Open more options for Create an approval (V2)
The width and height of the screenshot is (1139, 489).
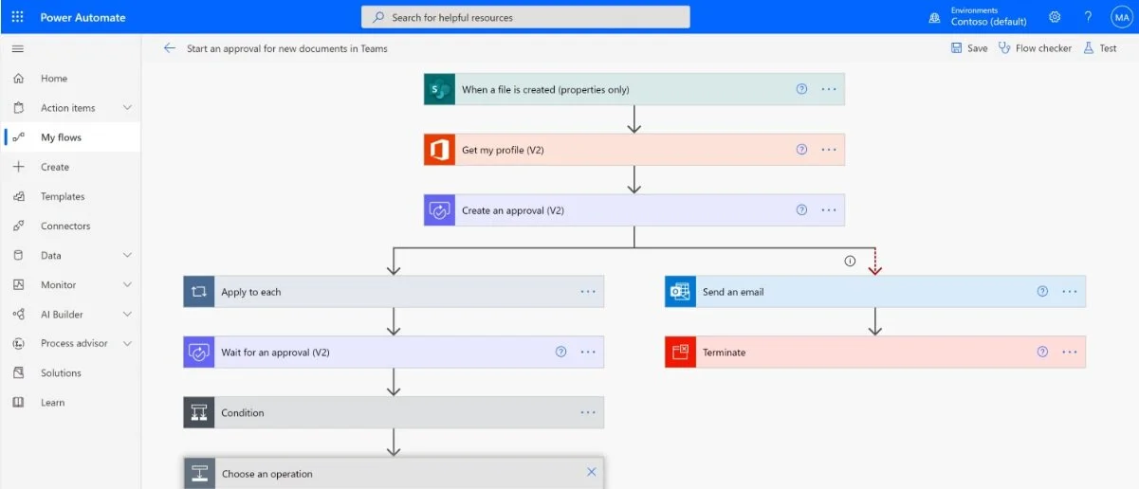click(x=829, y=210)
